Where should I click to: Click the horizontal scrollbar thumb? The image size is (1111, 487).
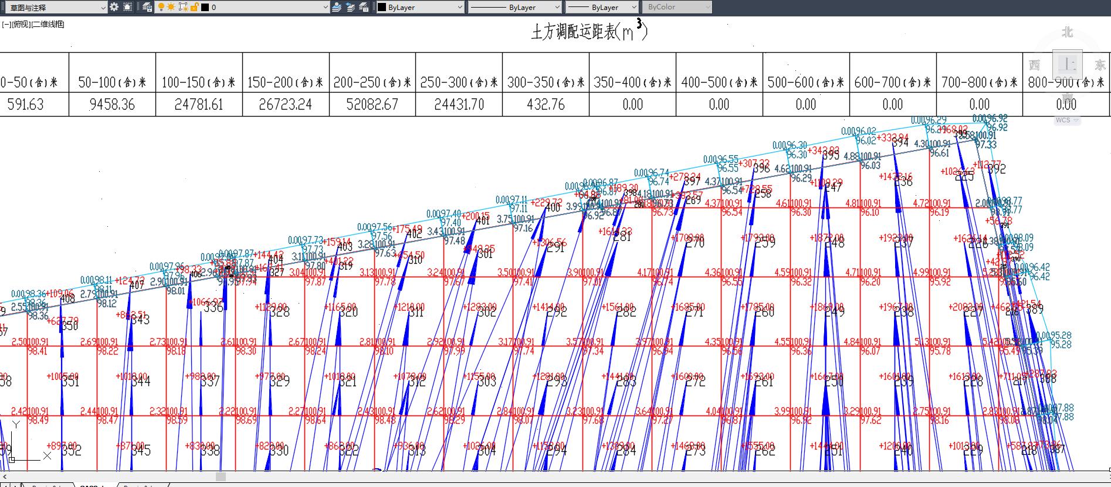[221, 476]
